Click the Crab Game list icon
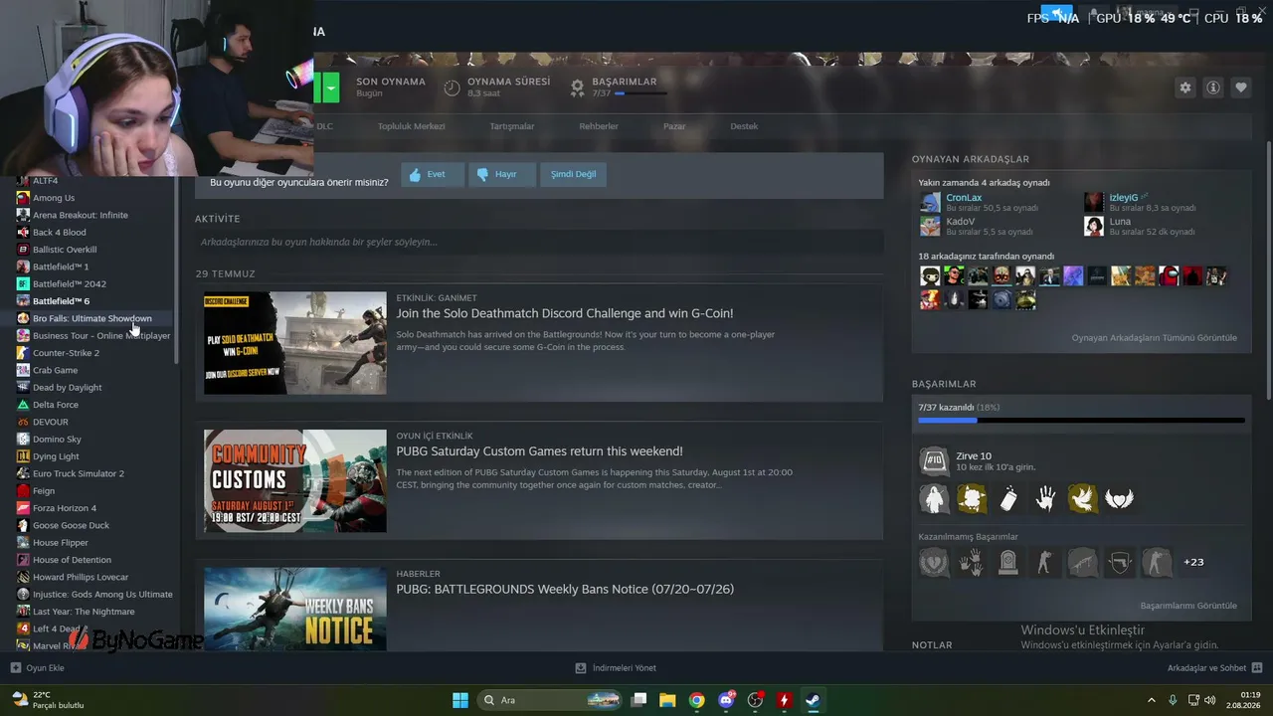The image size is (1273, 716). pos(23,370)
